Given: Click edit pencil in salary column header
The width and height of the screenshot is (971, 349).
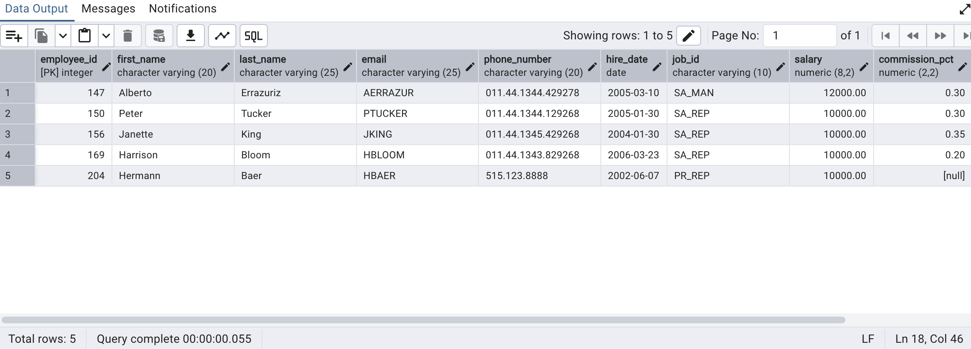Looking at the screenshot, I should (864, 66).
